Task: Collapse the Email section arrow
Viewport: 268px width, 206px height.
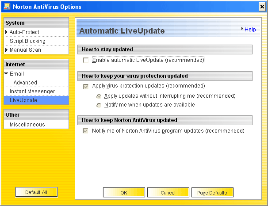Action: pos(6,74)
